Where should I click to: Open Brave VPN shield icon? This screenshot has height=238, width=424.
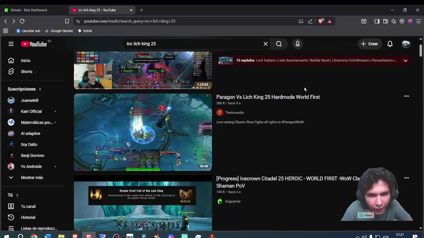pyautogui.click(x=402, y=21)
